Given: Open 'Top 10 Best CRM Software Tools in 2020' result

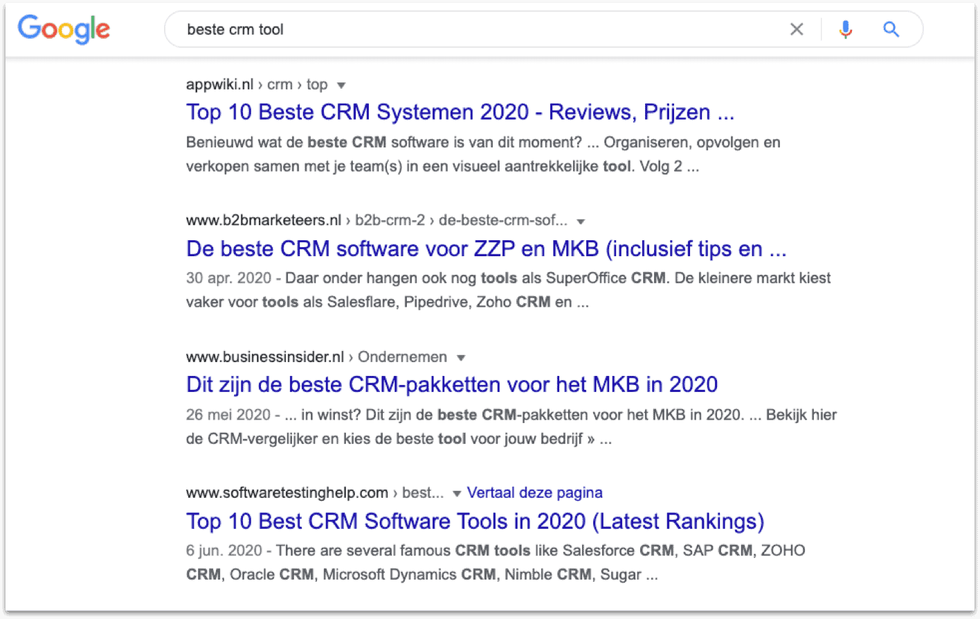Looking at the screenshot, I should tap(475, 521).
